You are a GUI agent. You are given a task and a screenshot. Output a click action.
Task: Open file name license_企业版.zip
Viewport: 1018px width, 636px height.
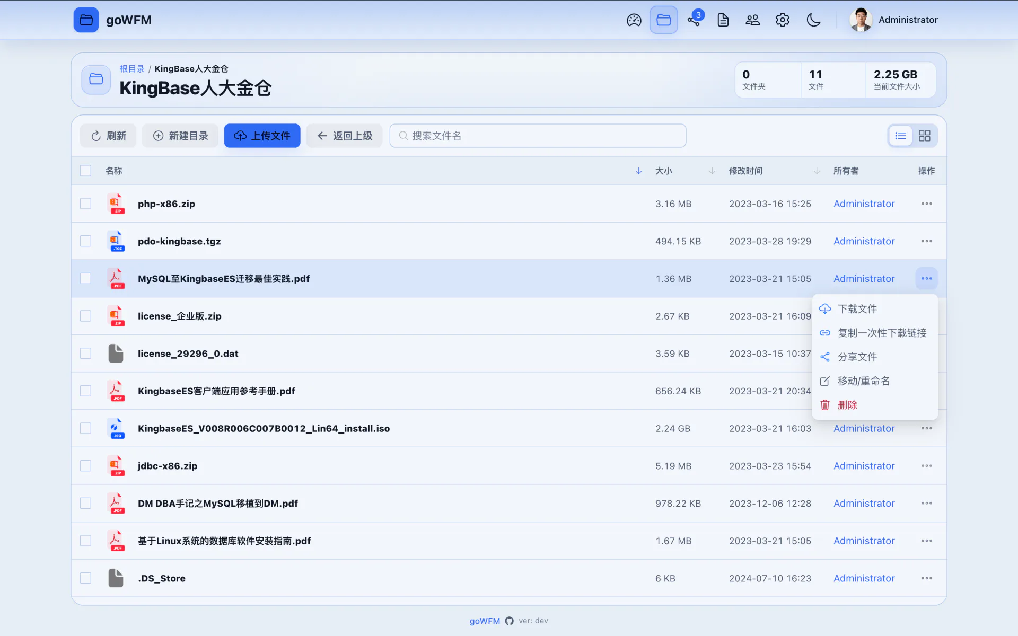click(180, 316)
